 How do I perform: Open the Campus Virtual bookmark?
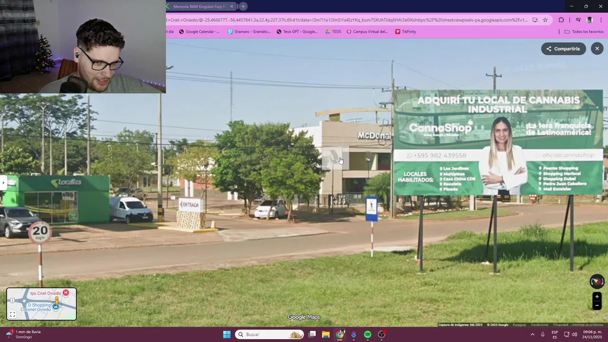367,32
